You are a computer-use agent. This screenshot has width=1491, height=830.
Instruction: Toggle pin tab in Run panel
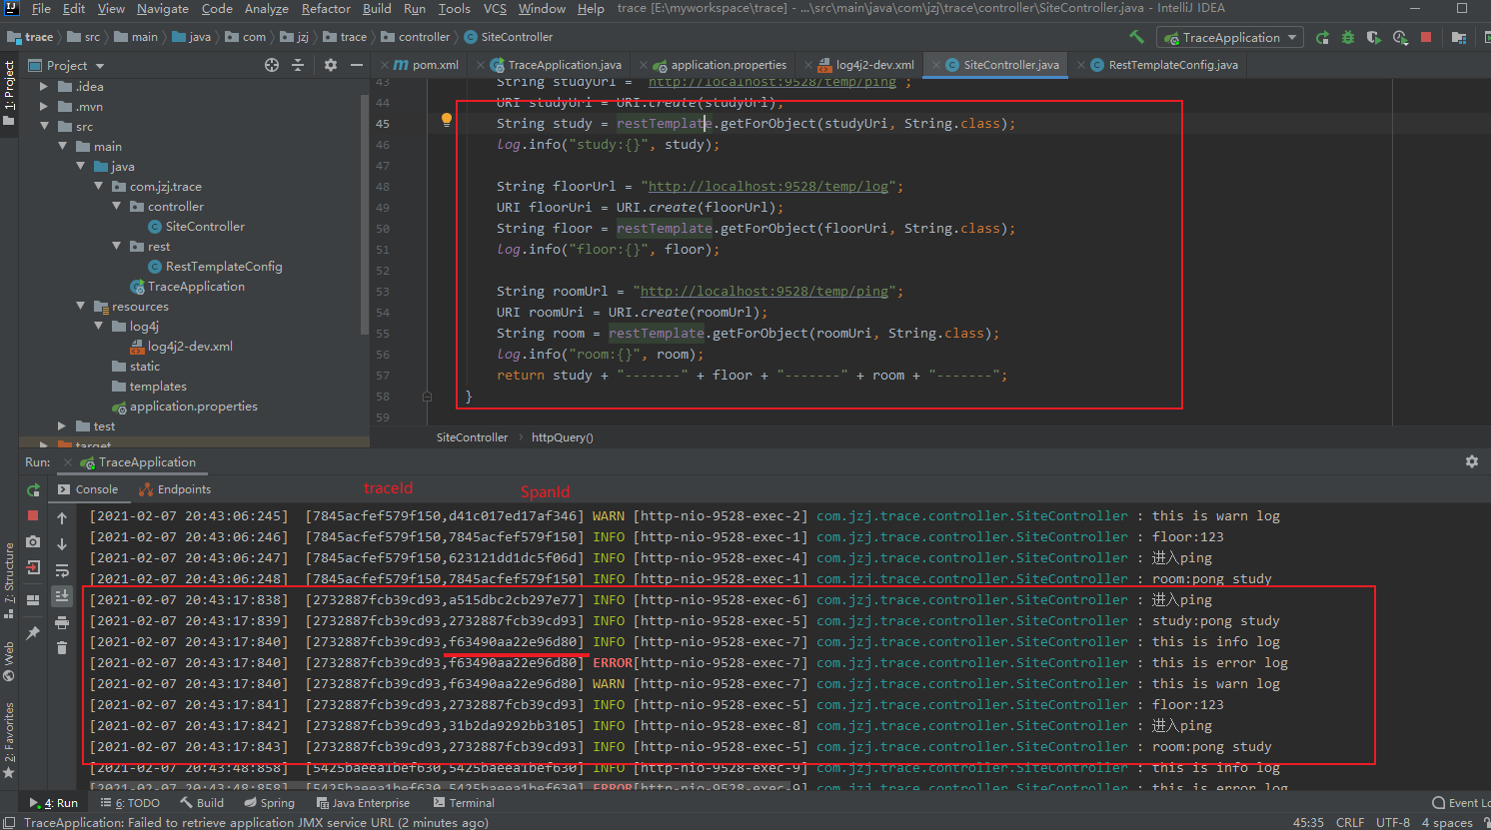(33, 632)
